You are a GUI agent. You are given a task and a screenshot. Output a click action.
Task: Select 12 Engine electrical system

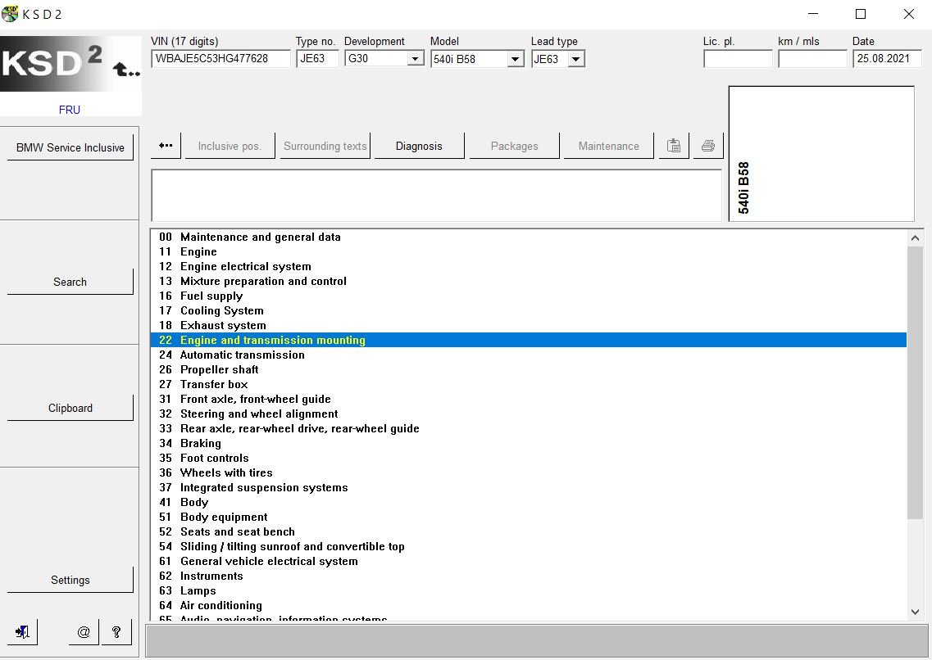click(529, 266)
